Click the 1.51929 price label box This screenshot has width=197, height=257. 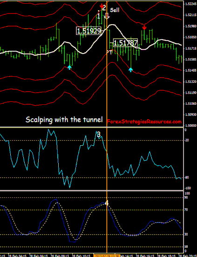pos(88,31)
